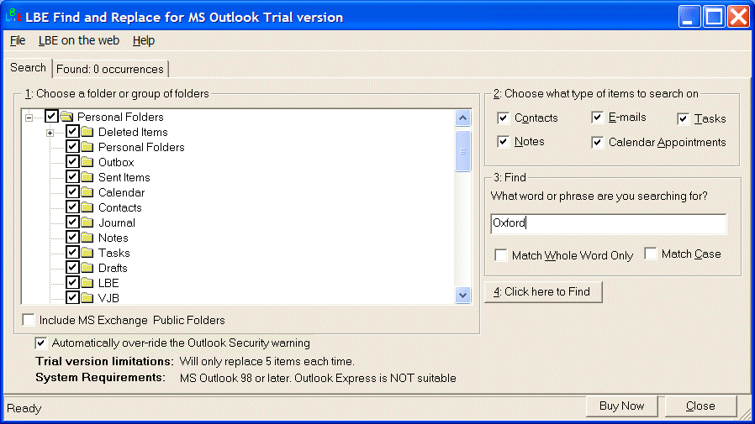This screenshot has height=424, width=755.
Task: Click the Tasks folder icon
Action: tap(87, 253)
